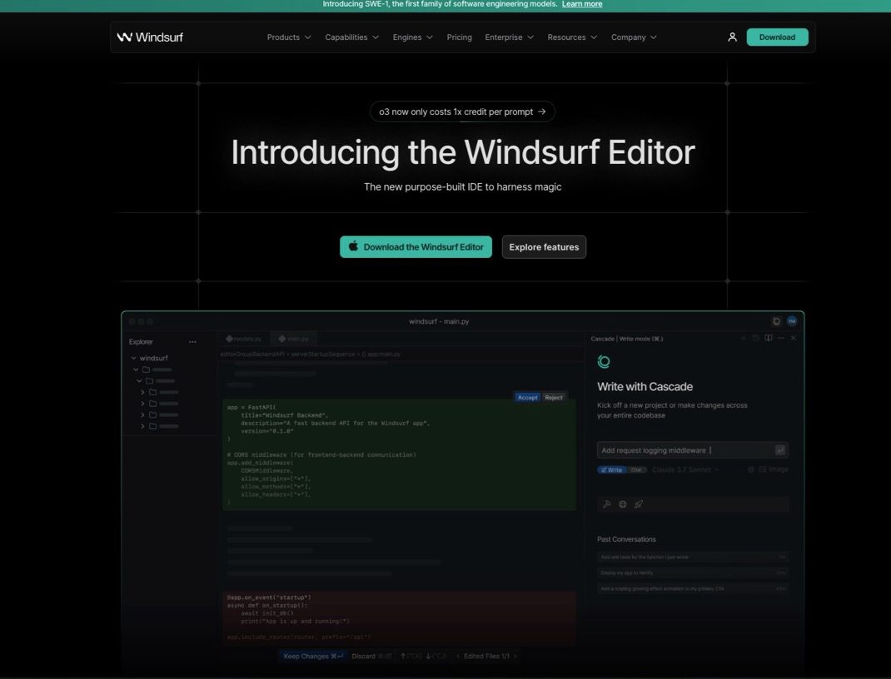Switch Cascade to Chat mode
Image resolution: width=891 pixels, height=679 pixels.
636,469
